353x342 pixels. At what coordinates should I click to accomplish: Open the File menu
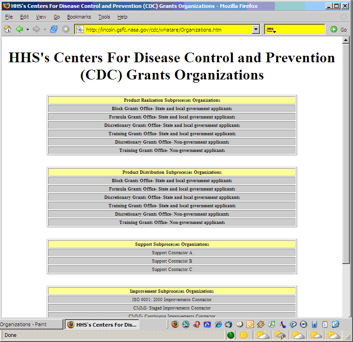(9, 17)
